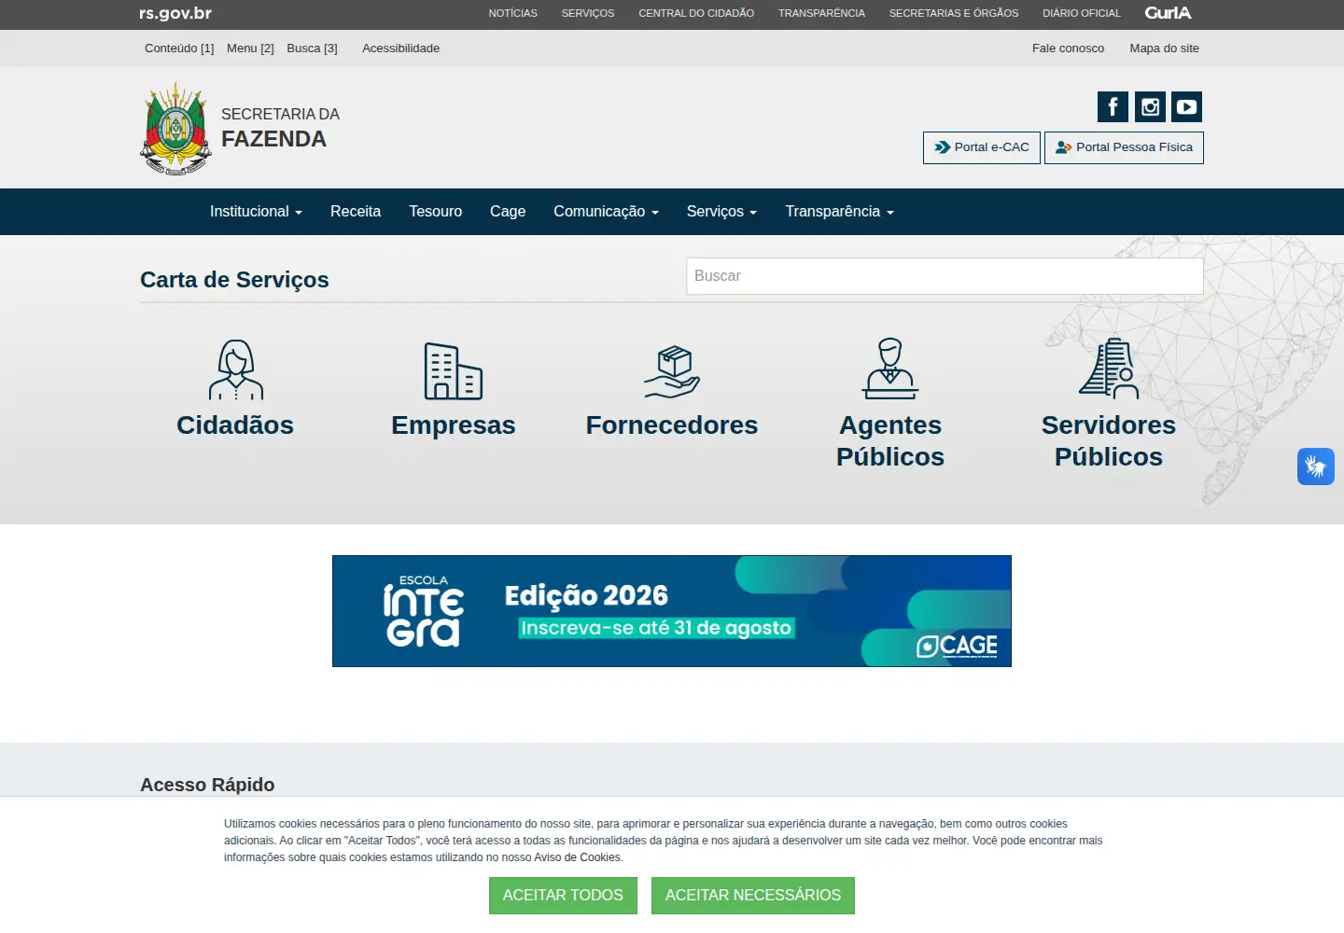Click the Agentes Públicos officer icon
Viewport: 1344px width, 933px height.
pos(890,369)
